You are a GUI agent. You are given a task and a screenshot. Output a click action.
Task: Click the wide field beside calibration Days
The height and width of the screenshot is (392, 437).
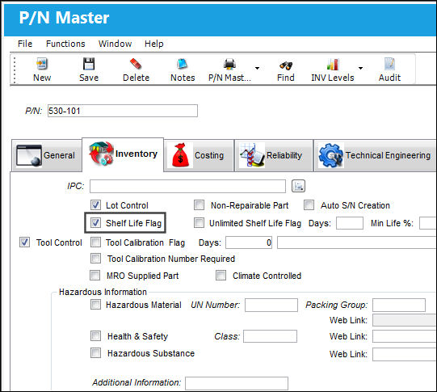(357, 242)
